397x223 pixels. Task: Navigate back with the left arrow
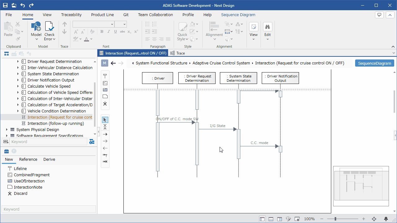click(x=113, y=63)
